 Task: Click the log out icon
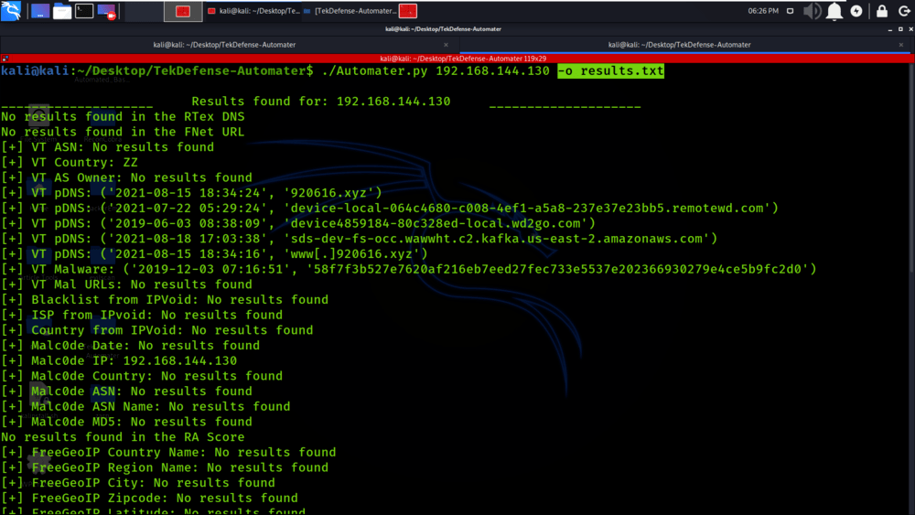(902, 11)
